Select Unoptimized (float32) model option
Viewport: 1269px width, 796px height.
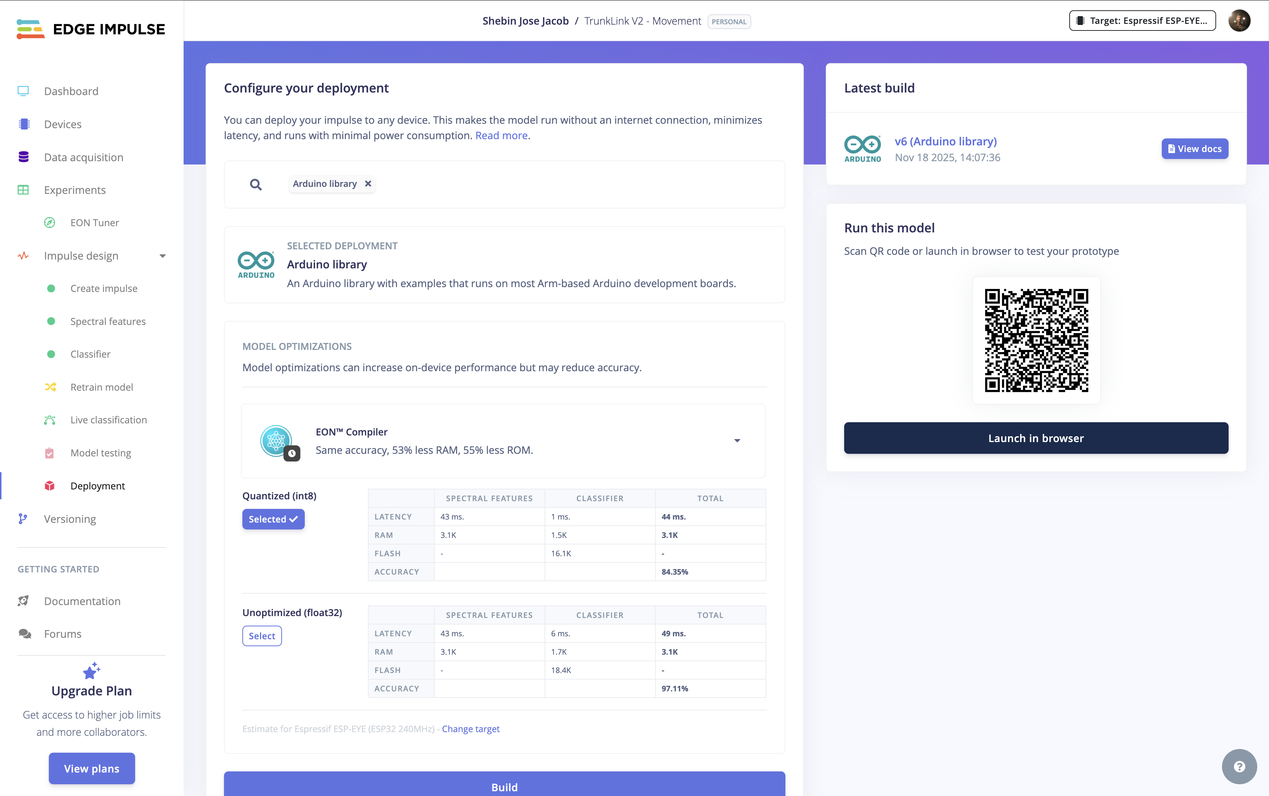pos(261,636)
